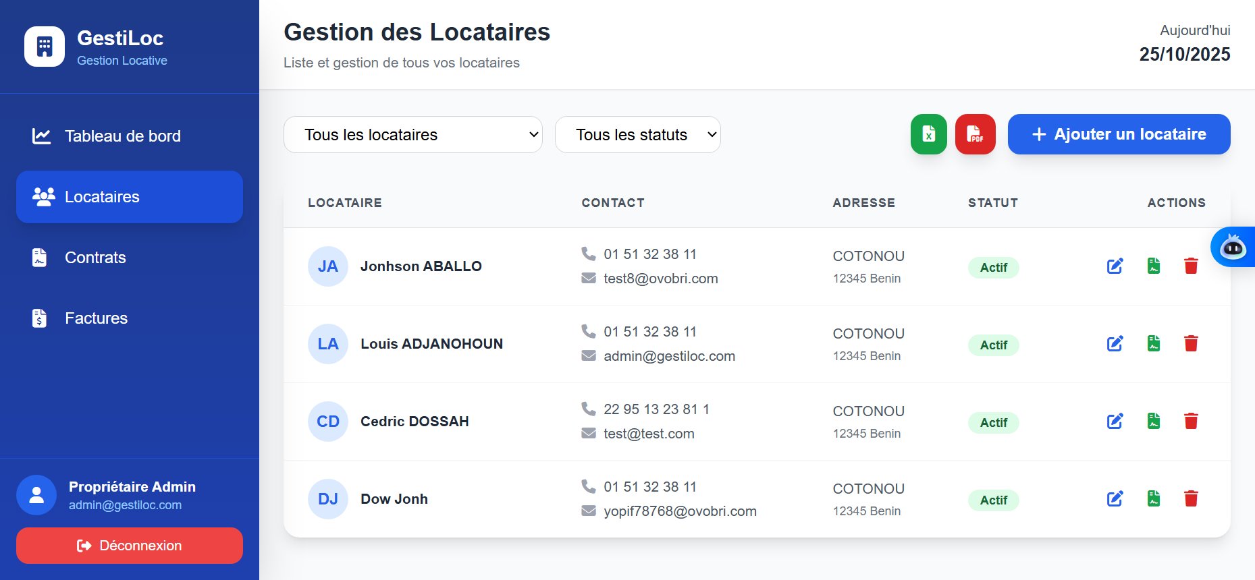Screen dimensions: 1255x580
Task: Open the Tous les statuts filter
Action: coord(637,135)
